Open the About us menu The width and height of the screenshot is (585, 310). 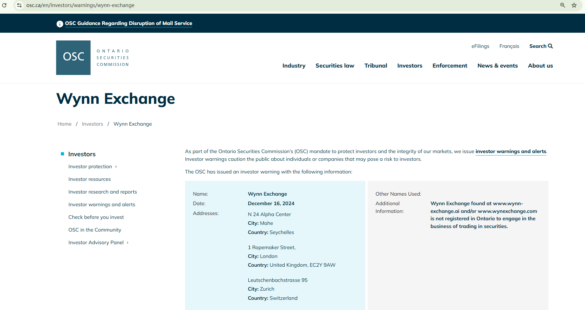pyautogui.click(x=540, y=65)
